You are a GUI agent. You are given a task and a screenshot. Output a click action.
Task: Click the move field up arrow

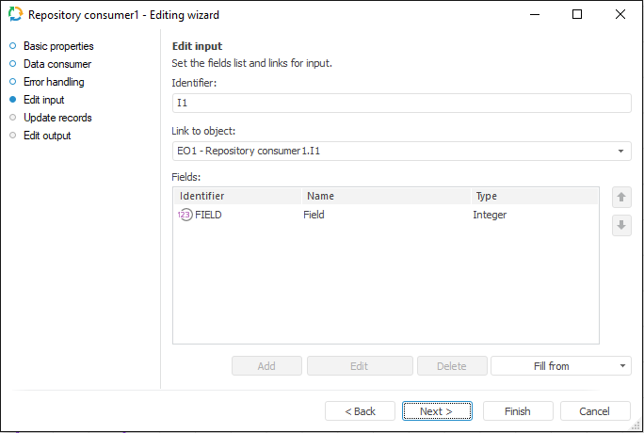coord(621,198)
